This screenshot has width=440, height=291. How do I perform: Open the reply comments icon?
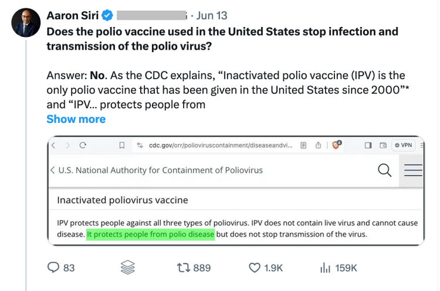tap(53, 268)
